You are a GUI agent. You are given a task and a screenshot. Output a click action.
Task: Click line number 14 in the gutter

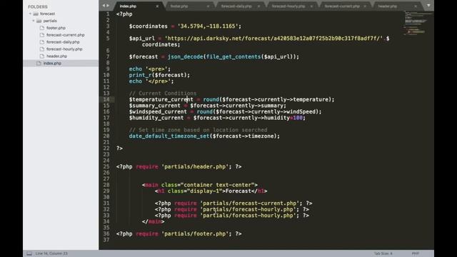pyautogui.click(x=106, y=99)
